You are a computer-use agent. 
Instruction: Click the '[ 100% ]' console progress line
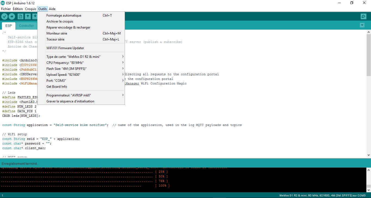pos(85,186)
